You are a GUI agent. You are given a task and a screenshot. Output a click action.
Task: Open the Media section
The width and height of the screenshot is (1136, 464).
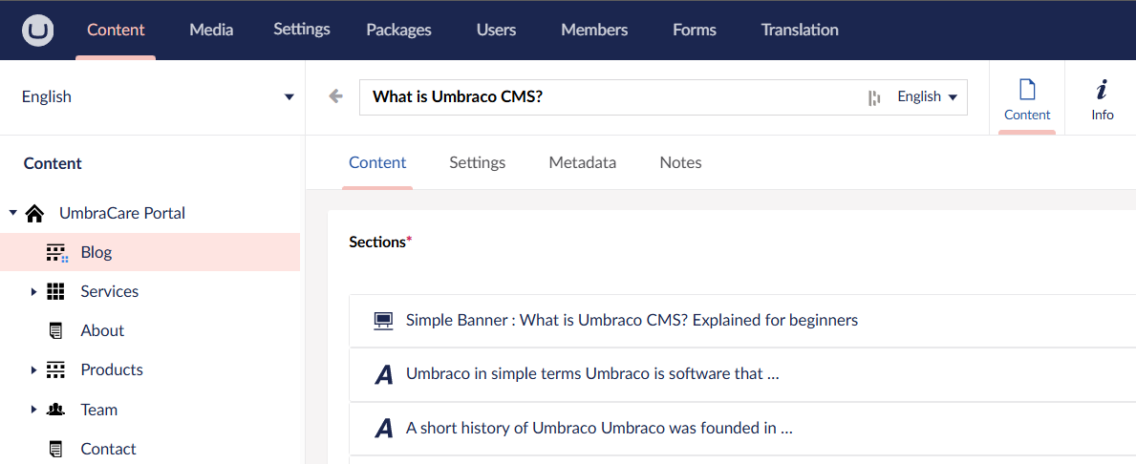click(211, 30)
